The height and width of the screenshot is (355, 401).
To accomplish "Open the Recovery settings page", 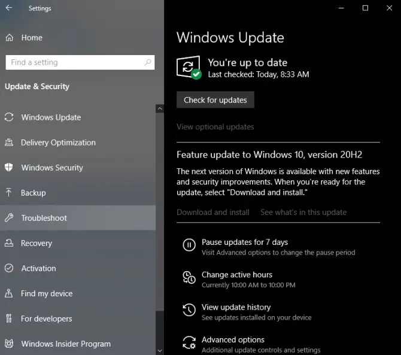I will 78,243.
